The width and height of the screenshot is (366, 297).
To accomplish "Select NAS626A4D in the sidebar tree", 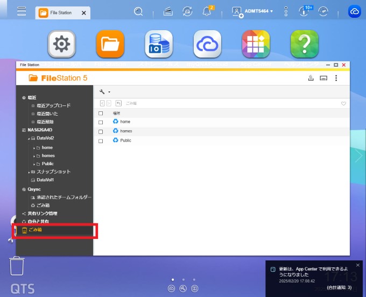I will (x=40, y=130).
